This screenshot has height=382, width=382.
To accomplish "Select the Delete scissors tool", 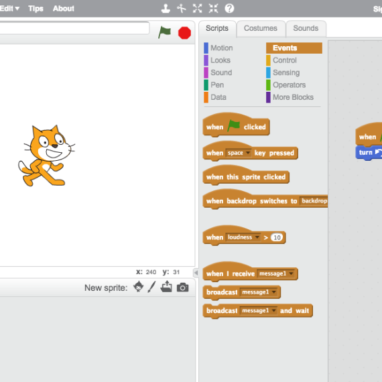I will pos(182,9).
